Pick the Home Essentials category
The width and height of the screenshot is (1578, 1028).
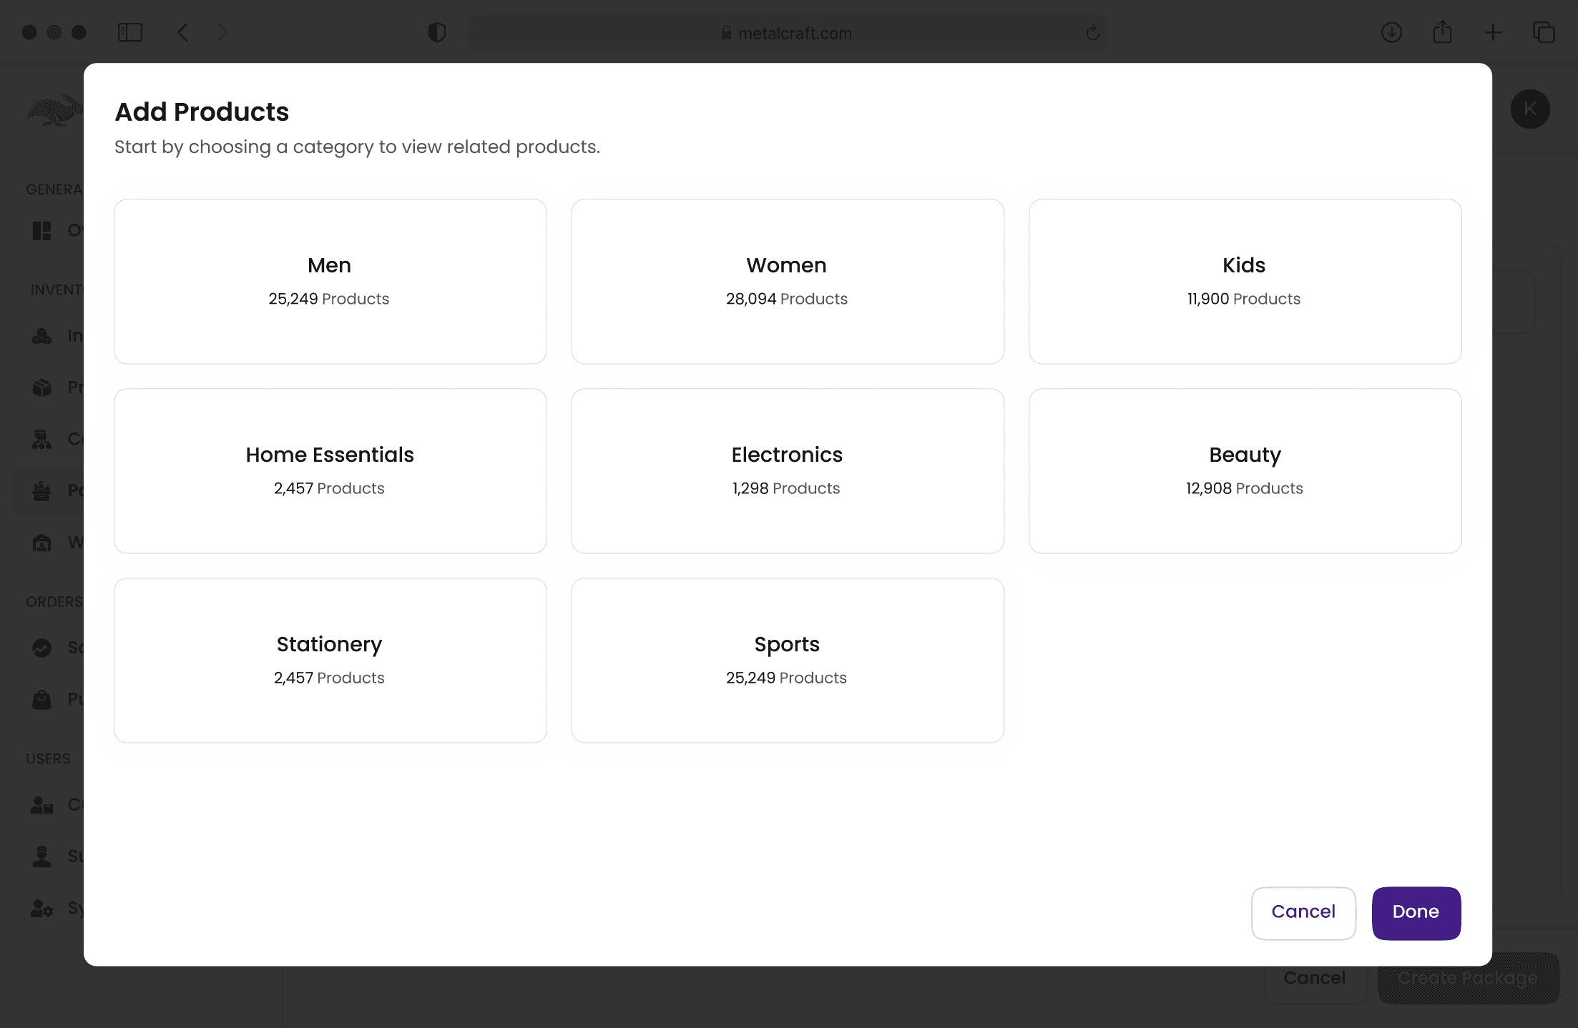[330, 470]
